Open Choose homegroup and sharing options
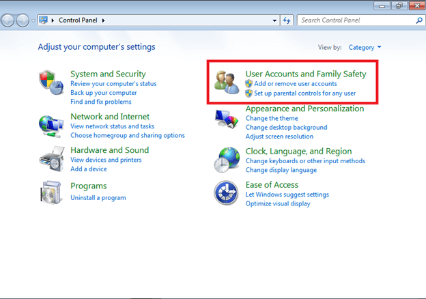This screenshot has height=299, width=426. 128,135
